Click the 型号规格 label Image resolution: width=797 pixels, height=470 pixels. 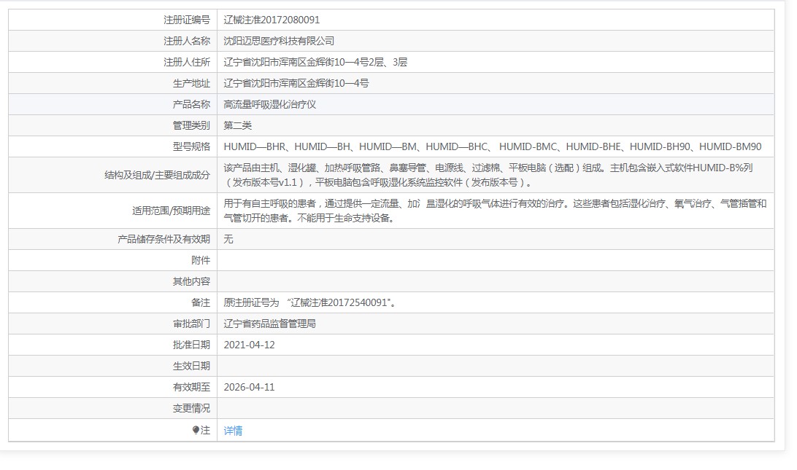(x=191, y=146)
